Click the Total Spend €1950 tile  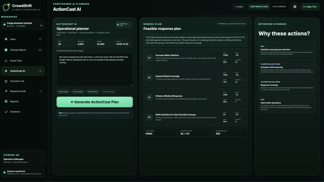(x=160, y=133)
